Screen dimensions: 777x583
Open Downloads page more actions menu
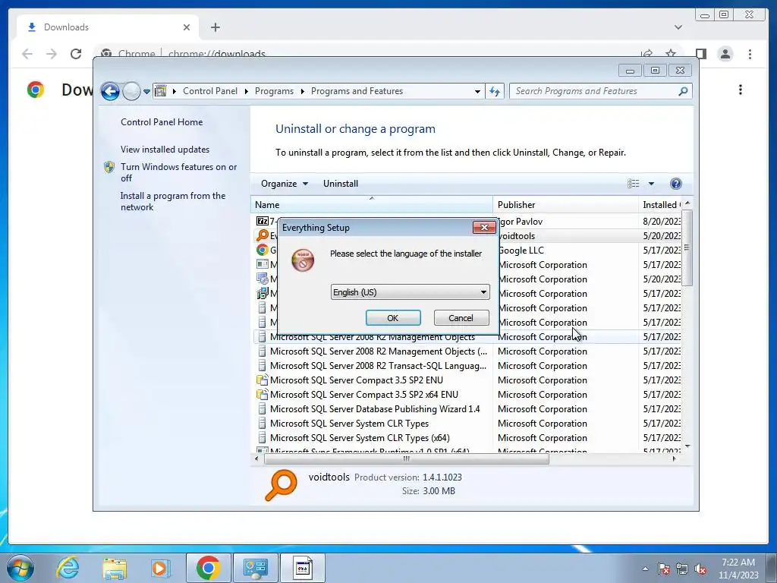[741, 90]
